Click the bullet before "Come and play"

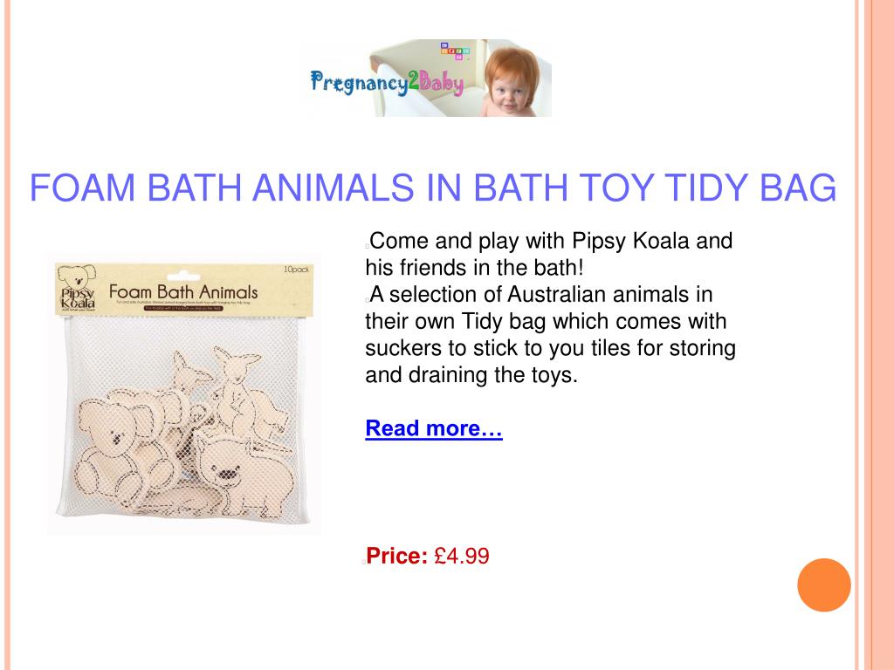(x=368, y=245)
